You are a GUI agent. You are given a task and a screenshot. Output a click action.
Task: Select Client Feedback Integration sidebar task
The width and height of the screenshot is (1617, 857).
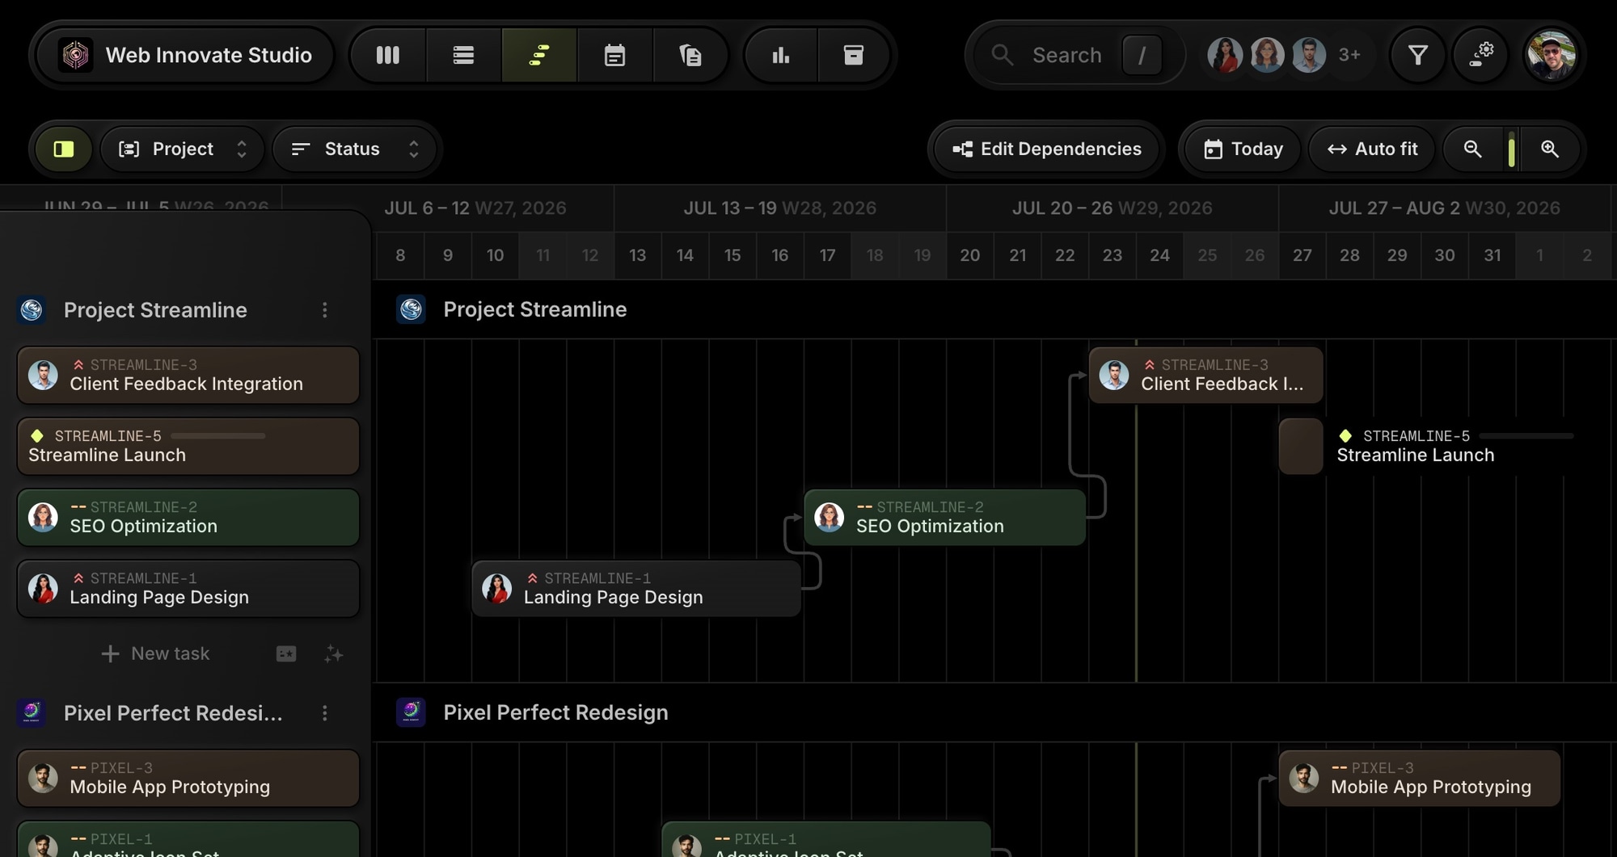coord(188,375)
